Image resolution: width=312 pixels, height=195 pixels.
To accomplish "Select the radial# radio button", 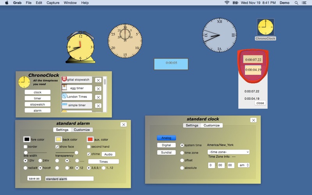I will (x=25, y=168).
